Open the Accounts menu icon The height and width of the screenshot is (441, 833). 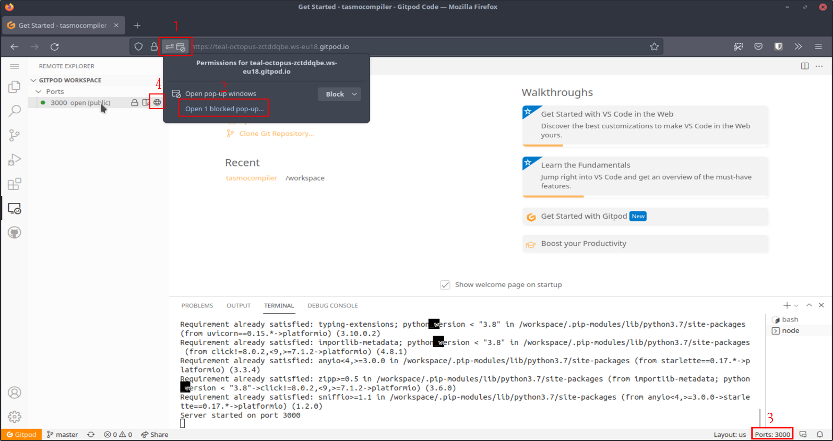(x=15, y=392)
